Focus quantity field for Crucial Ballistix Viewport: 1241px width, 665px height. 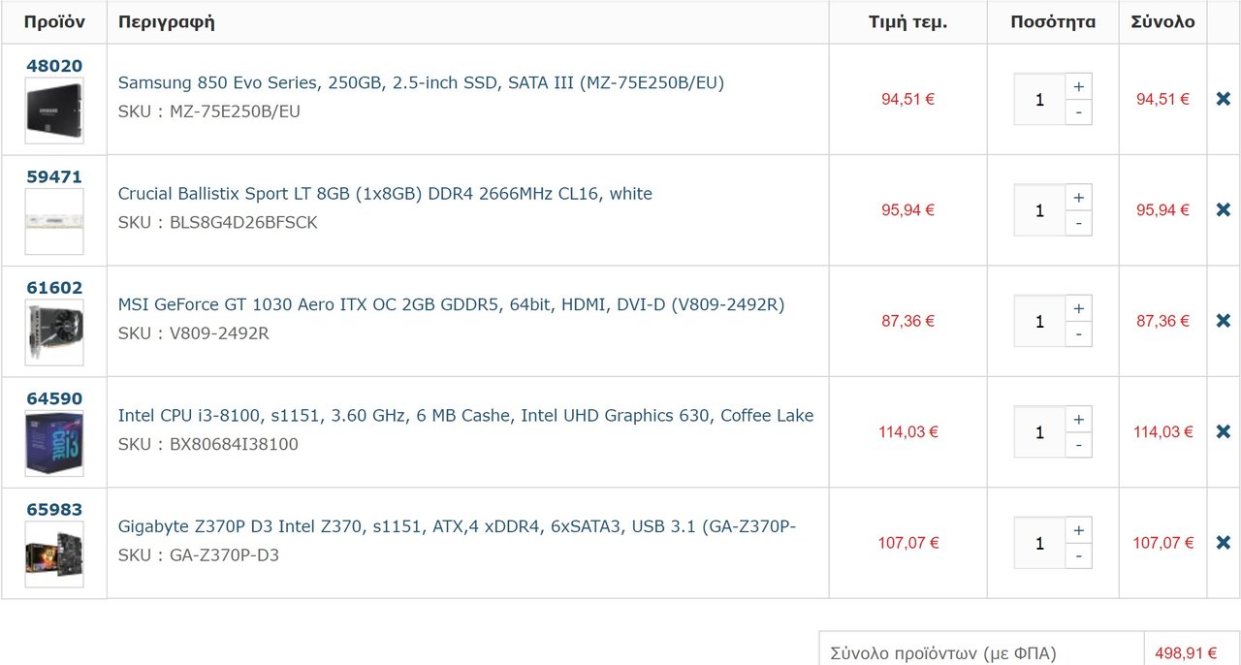click(1039, 210)
